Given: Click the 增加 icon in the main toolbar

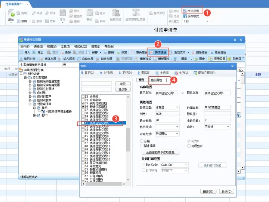Looking at the screenshot, I should click(x=11, y=13).
